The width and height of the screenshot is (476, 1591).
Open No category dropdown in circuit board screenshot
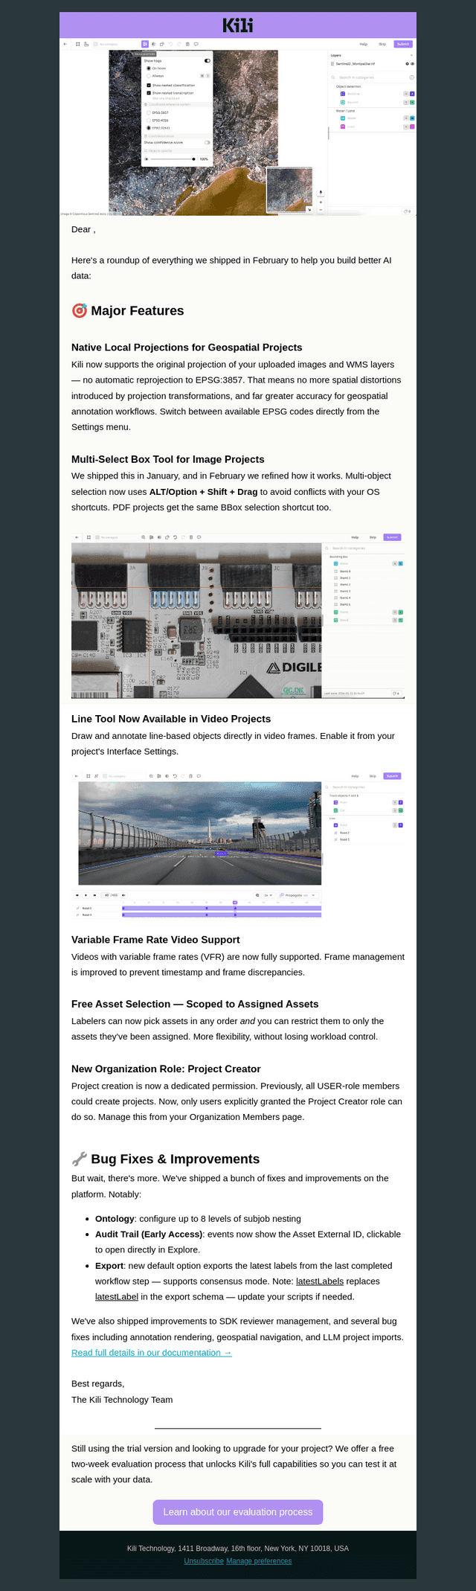(x=115, y=537)
